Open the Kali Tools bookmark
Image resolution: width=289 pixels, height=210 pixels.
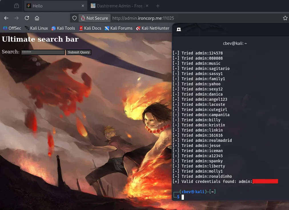pos(63,28)
